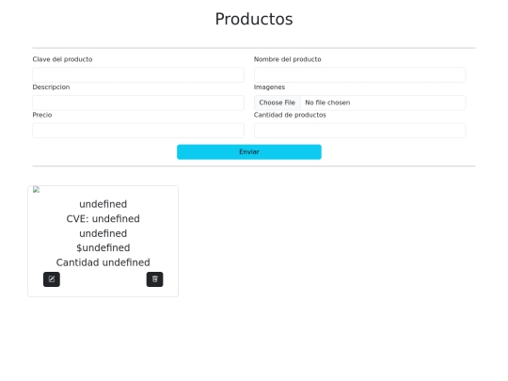
Task: Click the '$undefined' price text in card
Action: 103,247
